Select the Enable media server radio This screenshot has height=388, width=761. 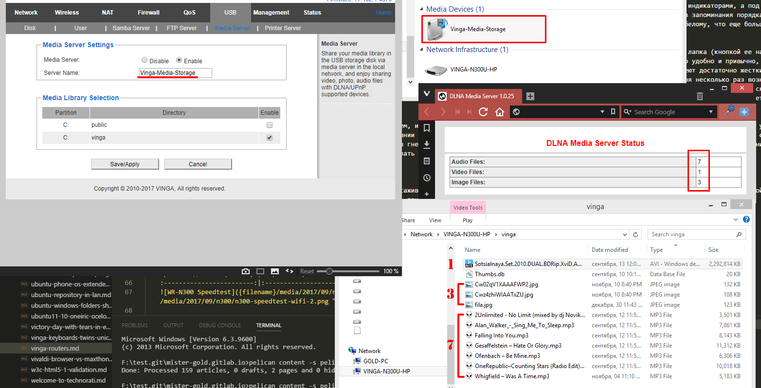click(x=179, y=60)
